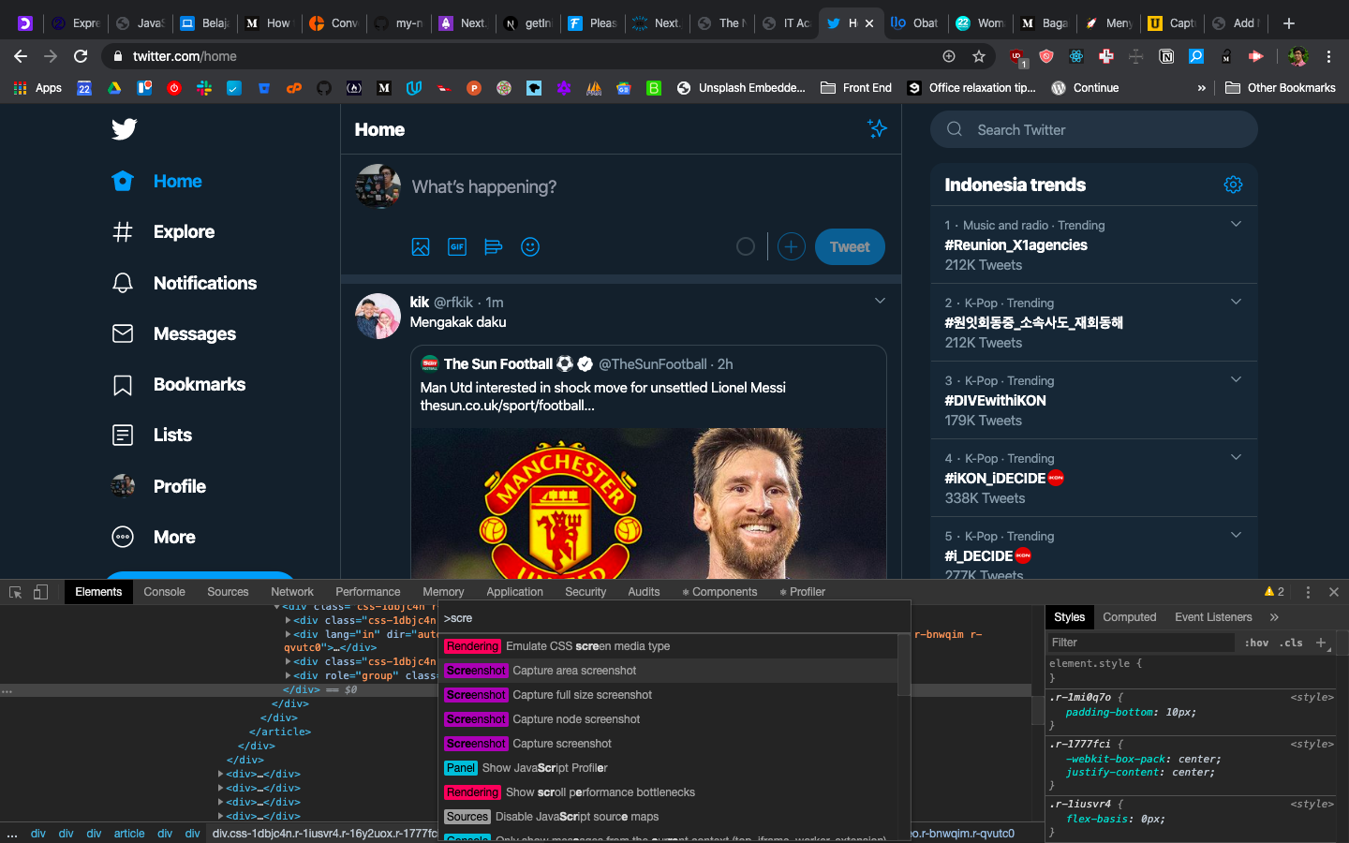
Task: Expand options for second K-Pop trend
Action: pos(1236,302)
